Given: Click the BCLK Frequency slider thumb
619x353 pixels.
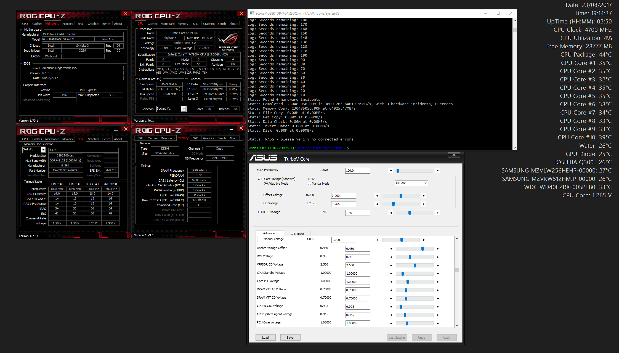Looking at the screenshot, I should click(x=398, y=171).
